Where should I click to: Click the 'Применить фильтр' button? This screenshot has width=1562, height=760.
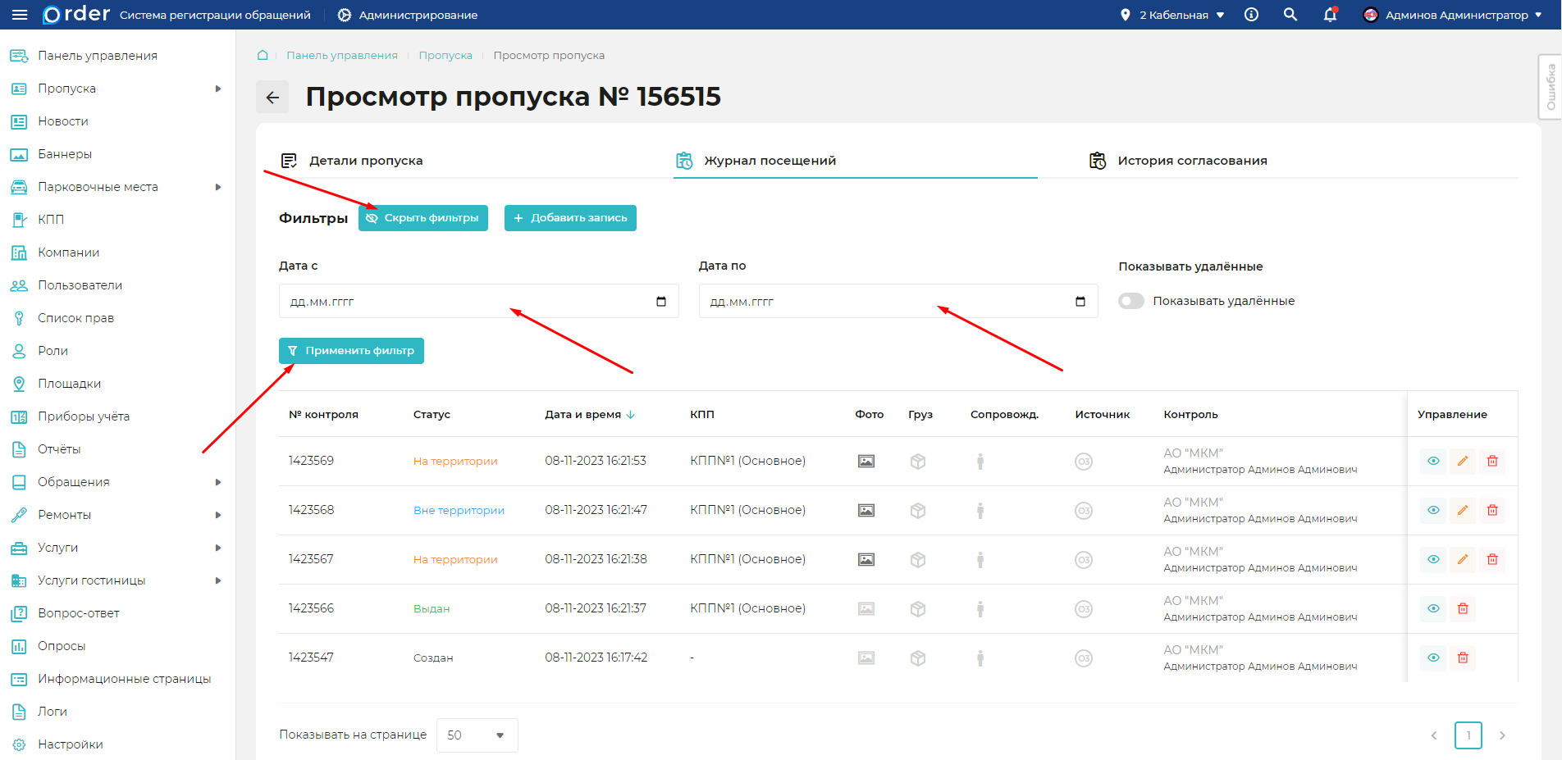[351, 351]
